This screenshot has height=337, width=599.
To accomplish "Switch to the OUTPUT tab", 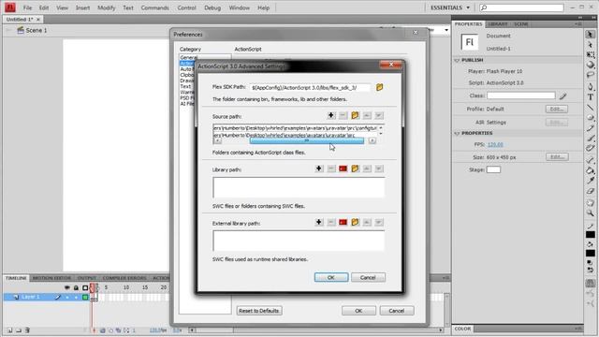I will click(87, 278).
